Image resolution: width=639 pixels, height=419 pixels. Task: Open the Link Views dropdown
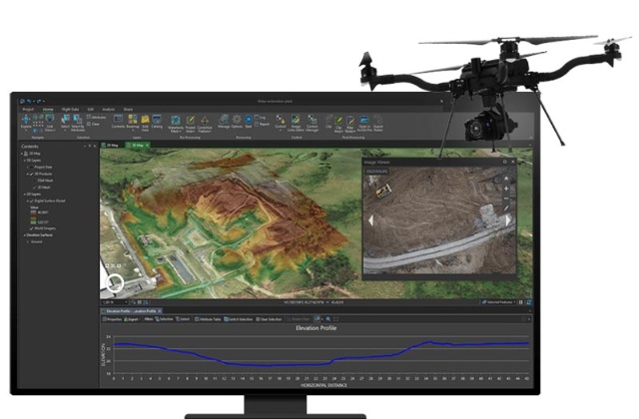[54, 131]
